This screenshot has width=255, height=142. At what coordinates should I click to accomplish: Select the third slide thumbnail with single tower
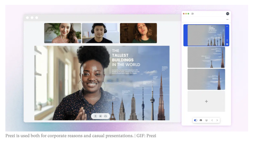206,79
